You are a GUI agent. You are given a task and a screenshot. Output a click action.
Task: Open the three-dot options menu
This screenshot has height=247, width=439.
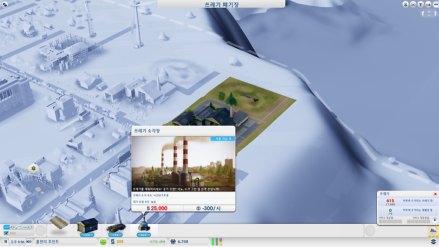point(435,4)
